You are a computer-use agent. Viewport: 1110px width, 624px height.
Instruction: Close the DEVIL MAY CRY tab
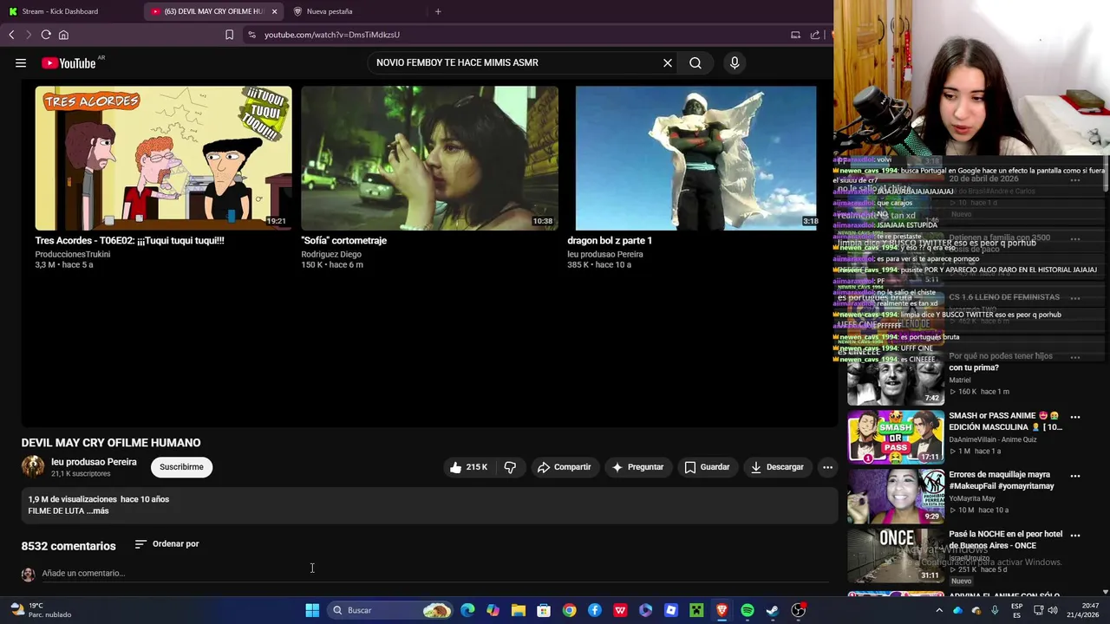[x=274, y=11]
